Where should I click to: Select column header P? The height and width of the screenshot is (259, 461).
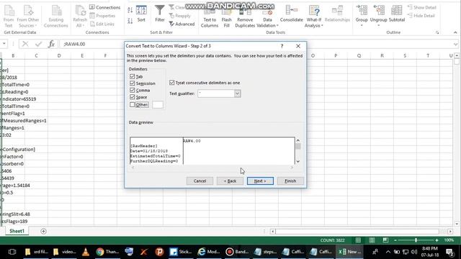[x=336, y=55]
